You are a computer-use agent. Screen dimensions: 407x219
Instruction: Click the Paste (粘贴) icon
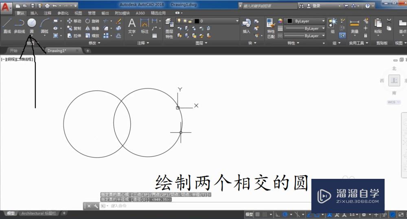(378, 26)
